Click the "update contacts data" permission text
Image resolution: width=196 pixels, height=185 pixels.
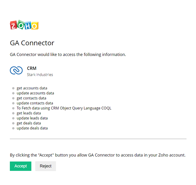(35, 103)
